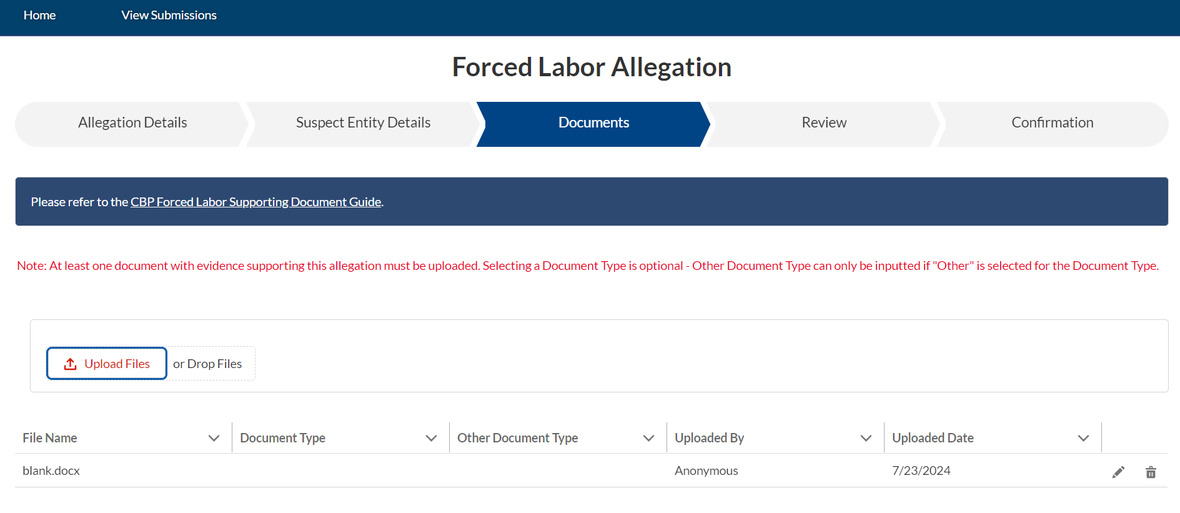The width and height of the screenshot is (1180, 513).
Task: Click the 'or Drop Files' drop zone
Action: coord(207,364)
